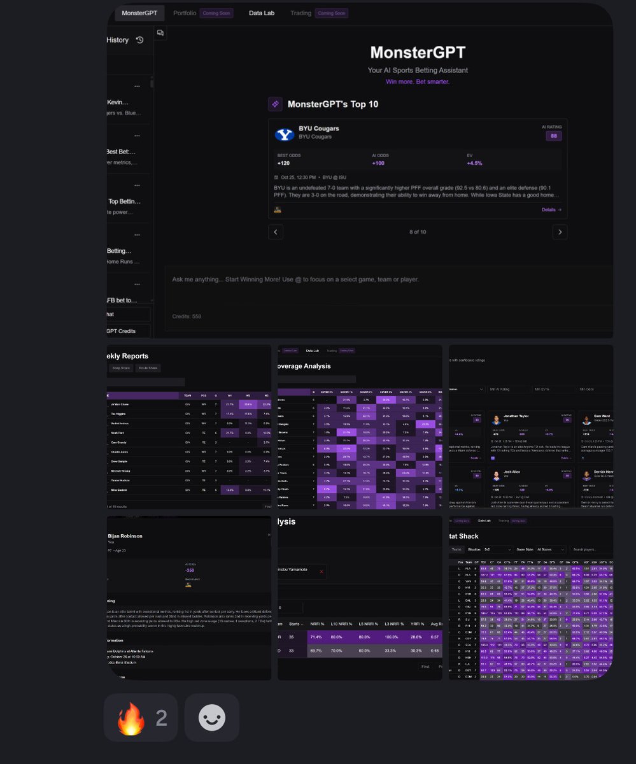
Task: Select Teams tab in Stat Shack
Action: pos(456,549)
